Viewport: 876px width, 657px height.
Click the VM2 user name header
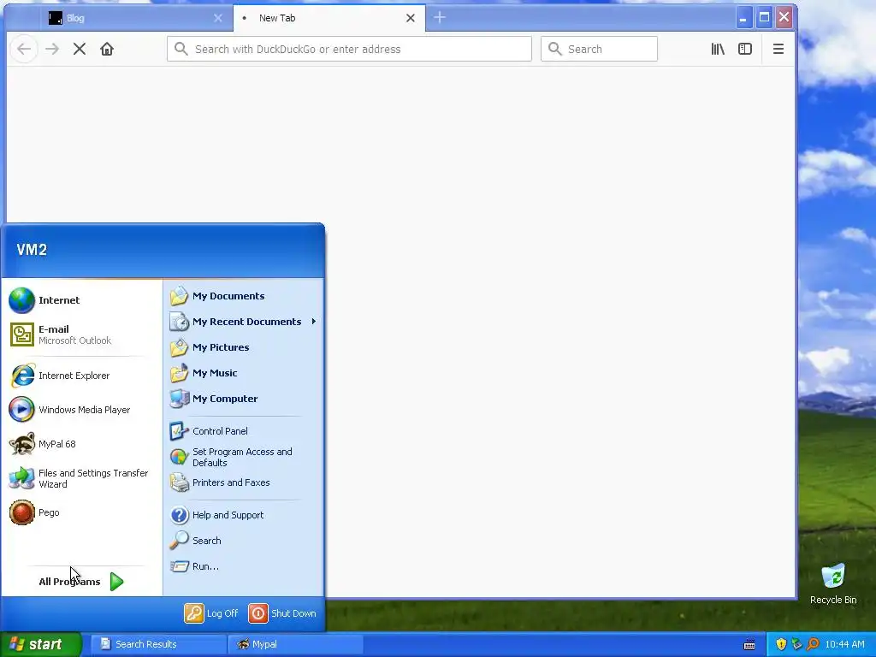pos(32,250)
